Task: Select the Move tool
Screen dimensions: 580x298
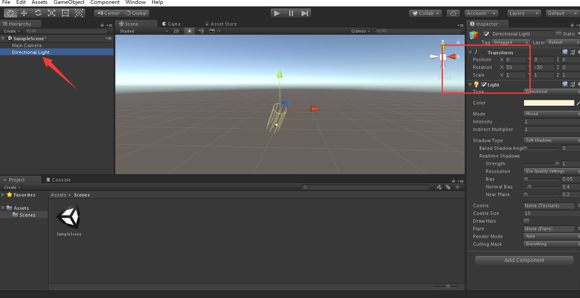Action: click(24, 13)
